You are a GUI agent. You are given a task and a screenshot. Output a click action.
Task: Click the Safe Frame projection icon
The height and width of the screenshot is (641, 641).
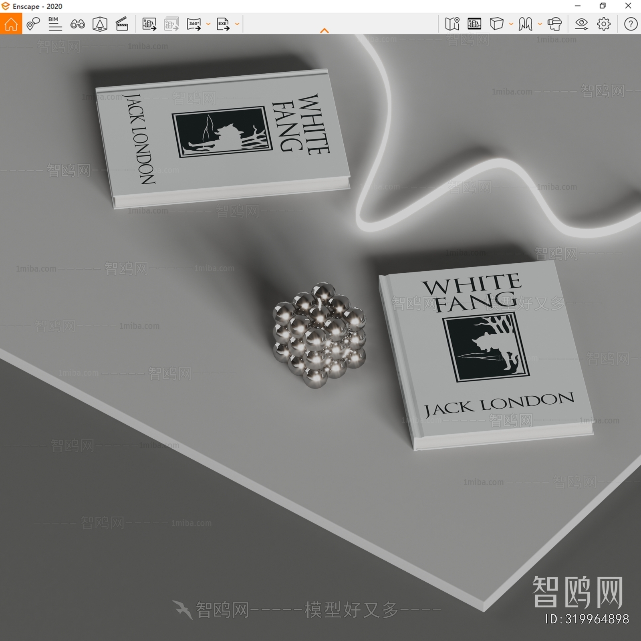click(100, 24)
